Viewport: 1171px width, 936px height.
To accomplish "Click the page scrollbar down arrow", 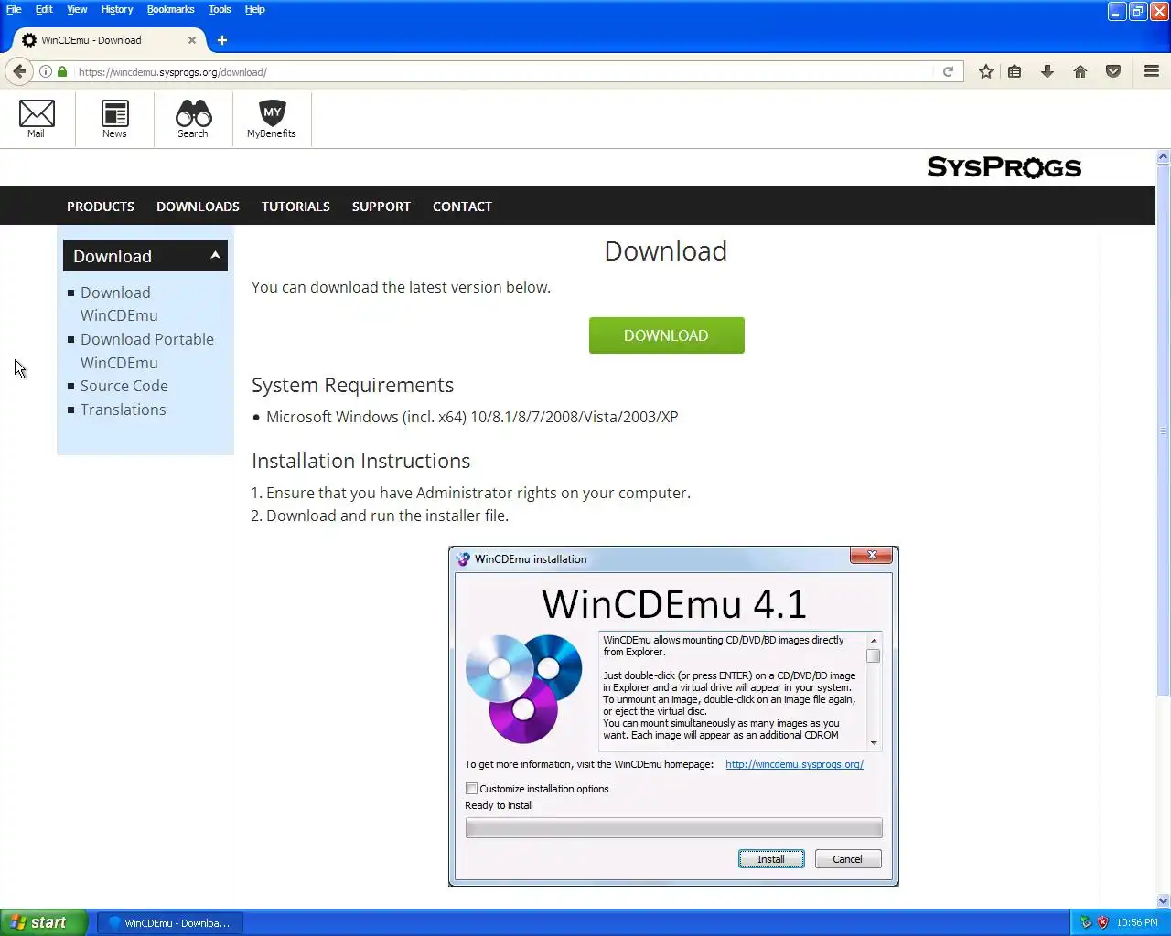I will (1163, 901).
